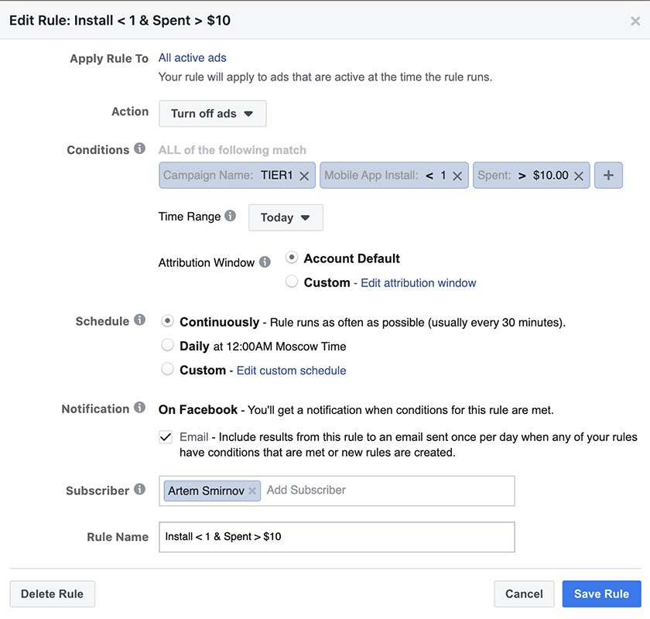Uncheck the Email notification checkbox

click(x=166, y=437)
